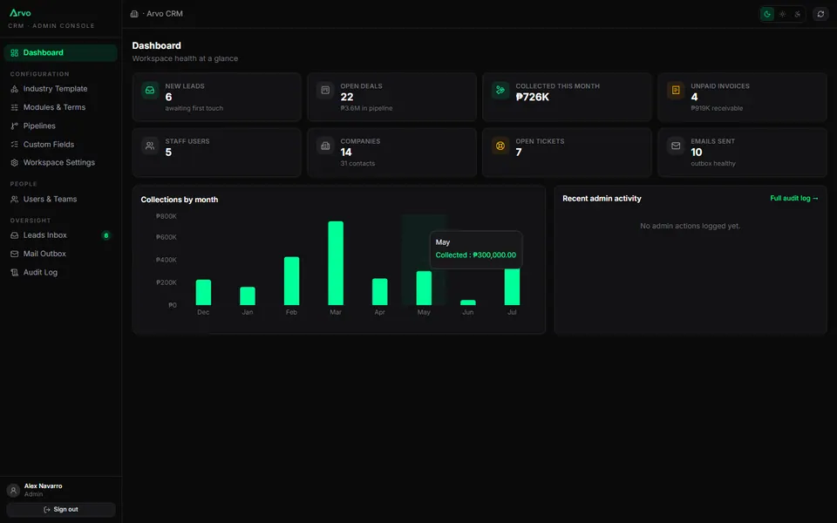The width and height of the screenshot is (837, 523).
Task: Switch to dark theme moon icon
Action: (767, 14)
